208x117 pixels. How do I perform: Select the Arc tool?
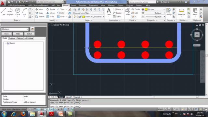pos(25,12)
